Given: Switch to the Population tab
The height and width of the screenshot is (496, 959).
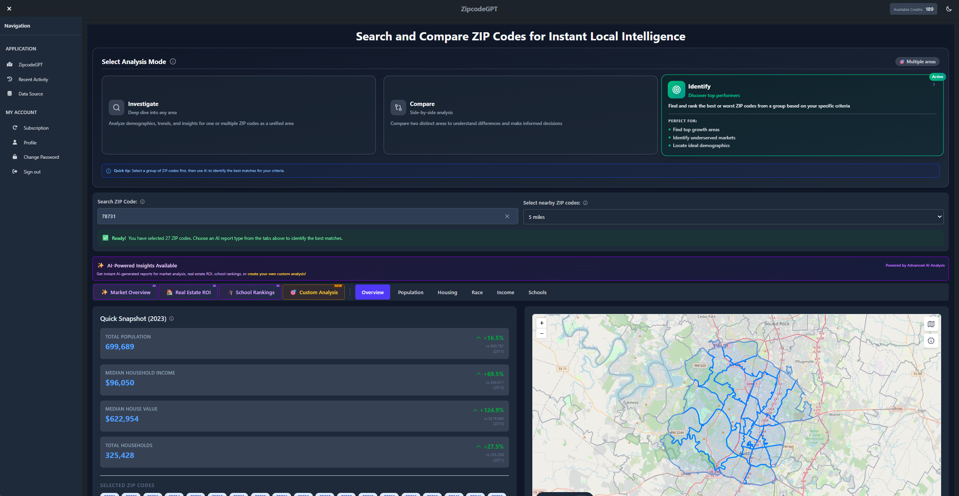Looking at the screenshot, I should click(x=411, y=292).
